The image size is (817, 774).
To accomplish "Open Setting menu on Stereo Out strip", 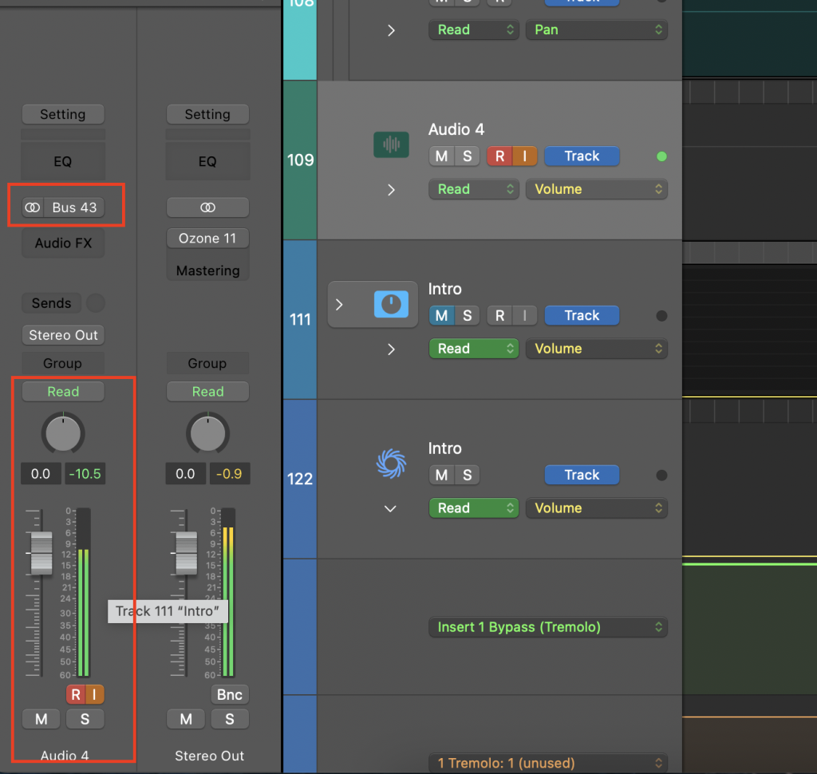I will (207, 114).
